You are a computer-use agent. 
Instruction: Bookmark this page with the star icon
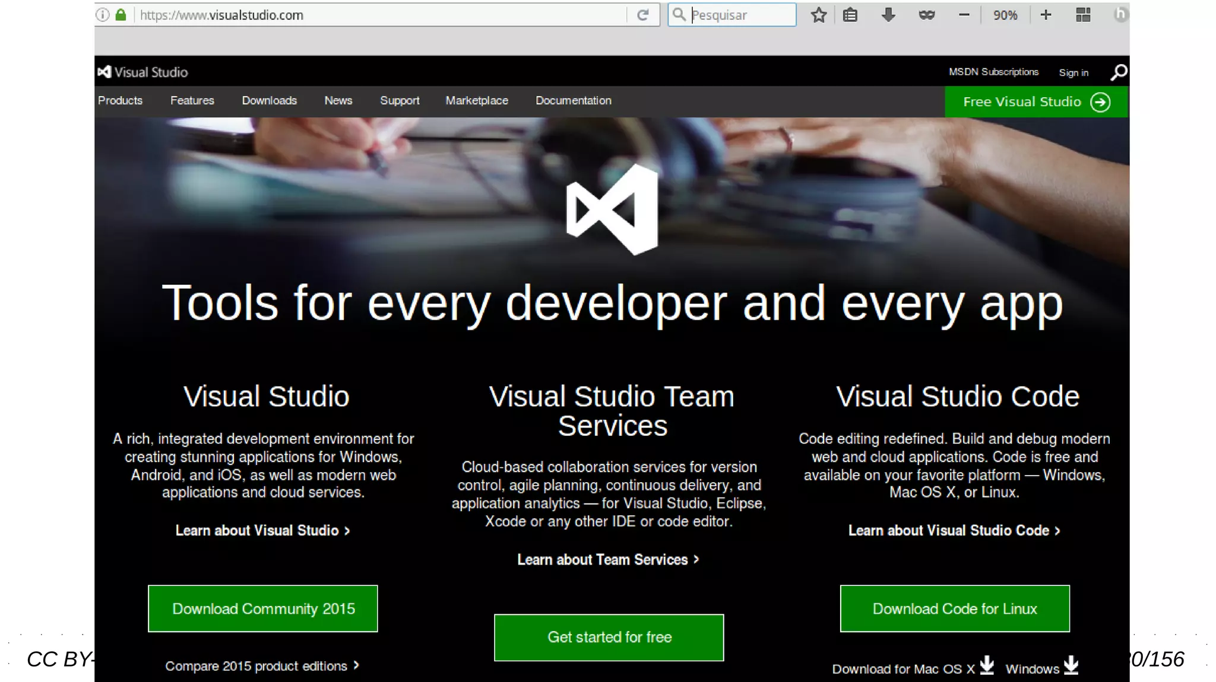click(819, 15)
